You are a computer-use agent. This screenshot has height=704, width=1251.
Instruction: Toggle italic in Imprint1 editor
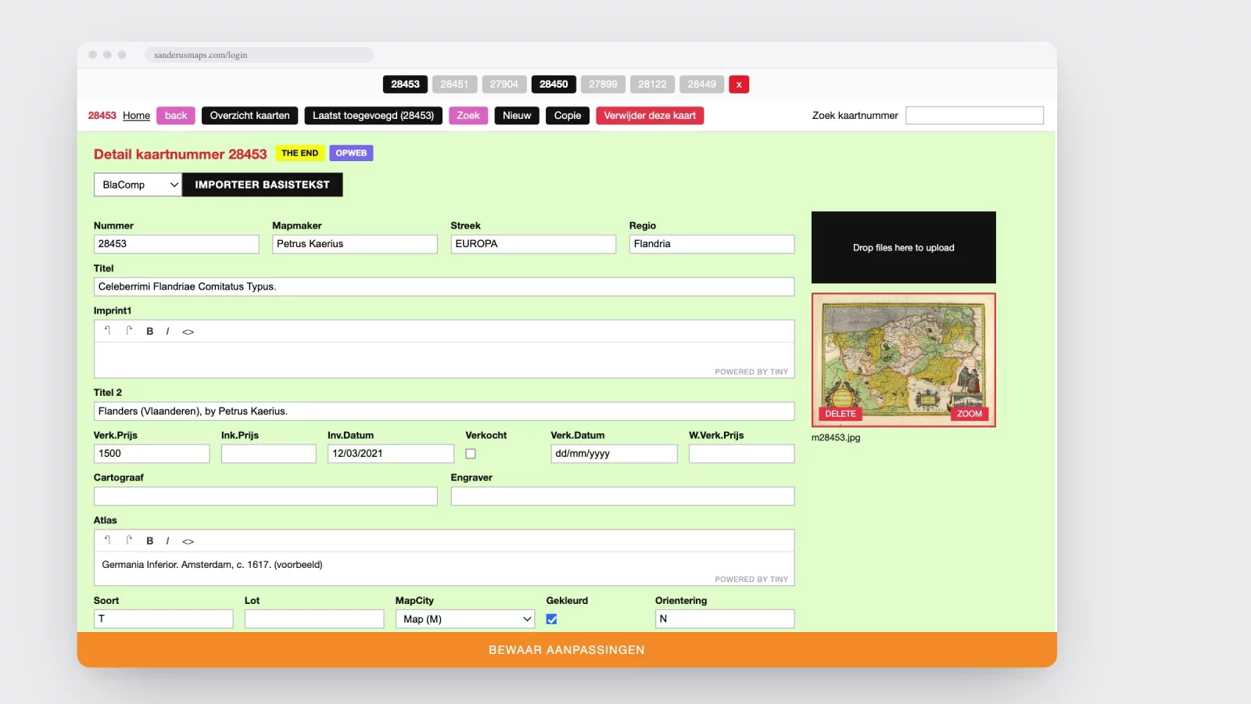click(x=167, y=332)
